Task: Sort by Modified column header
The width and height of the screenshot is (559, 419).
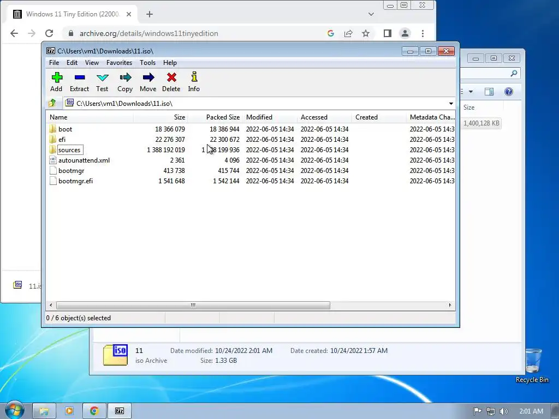Action: [270, 117]
